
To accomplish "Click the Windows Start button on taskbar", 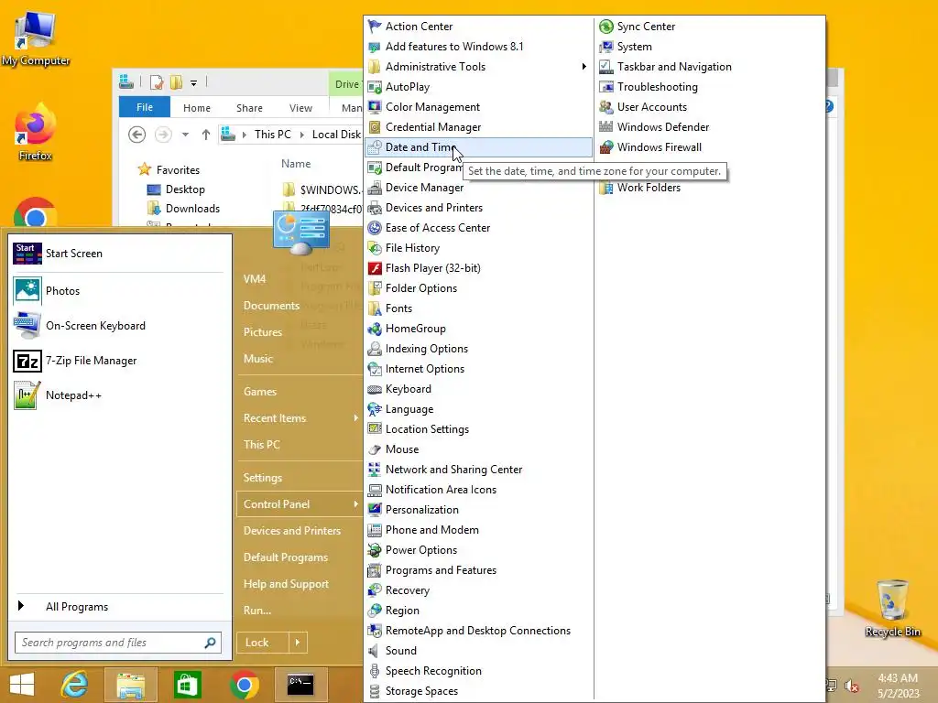I will [22, 685].
